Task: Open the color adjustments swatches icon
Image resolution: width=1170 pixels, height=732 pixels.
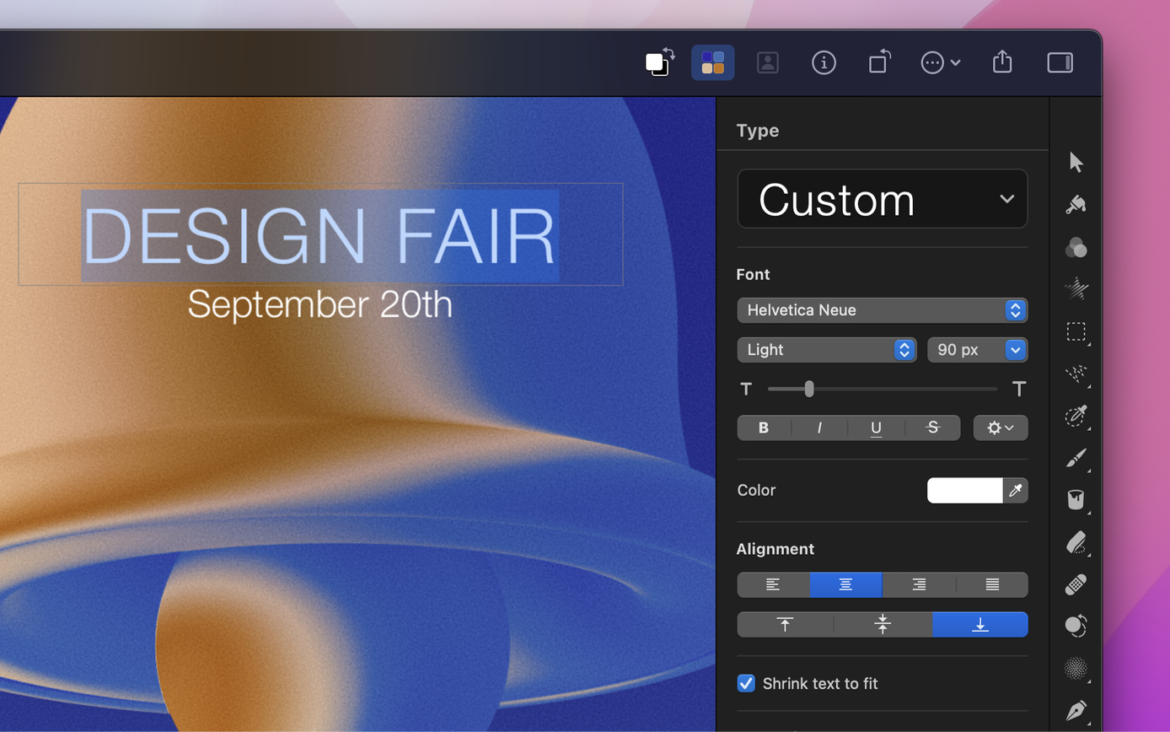Action: pyautogui.click(x=713, y=62)
